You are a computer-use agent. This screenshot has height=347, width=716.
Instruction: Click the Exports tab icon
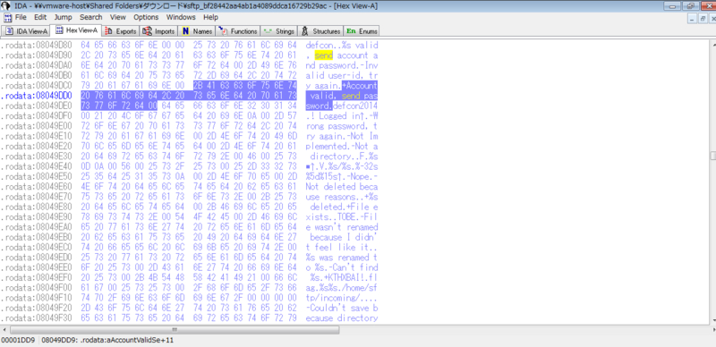[108, 31]
